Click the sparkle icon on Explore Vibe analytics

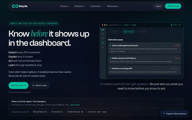click(x=164, y=114)
